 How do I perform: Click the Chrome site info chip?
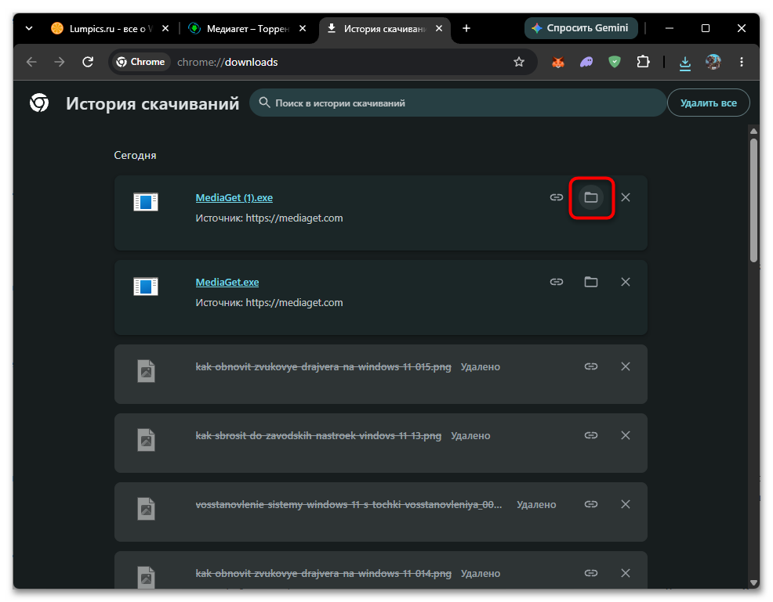point(141,62)
